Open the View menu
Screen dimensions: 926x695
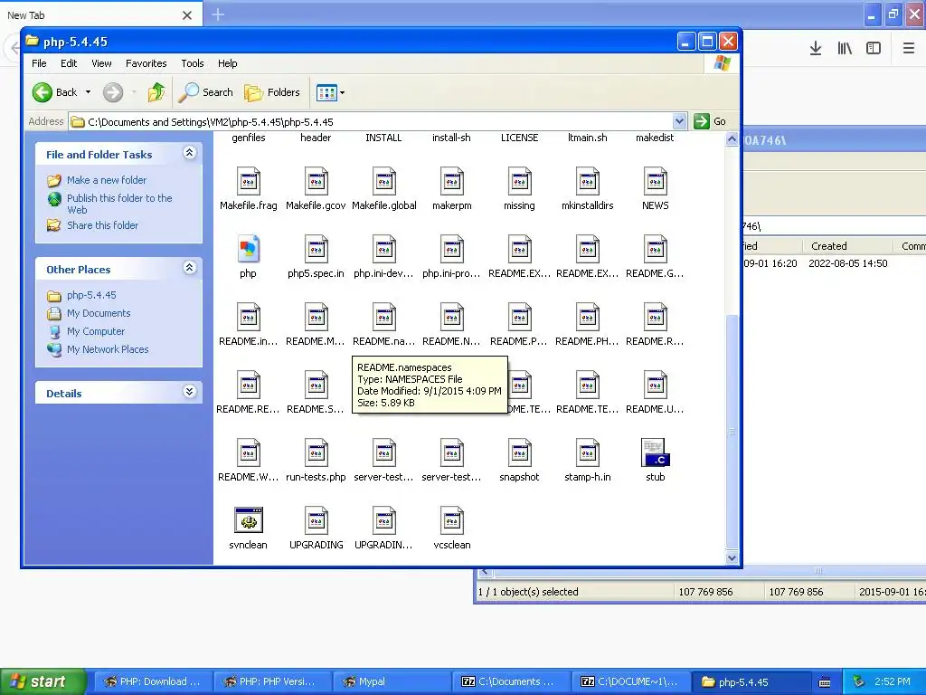pyautogui.click(x=101, y=63)
